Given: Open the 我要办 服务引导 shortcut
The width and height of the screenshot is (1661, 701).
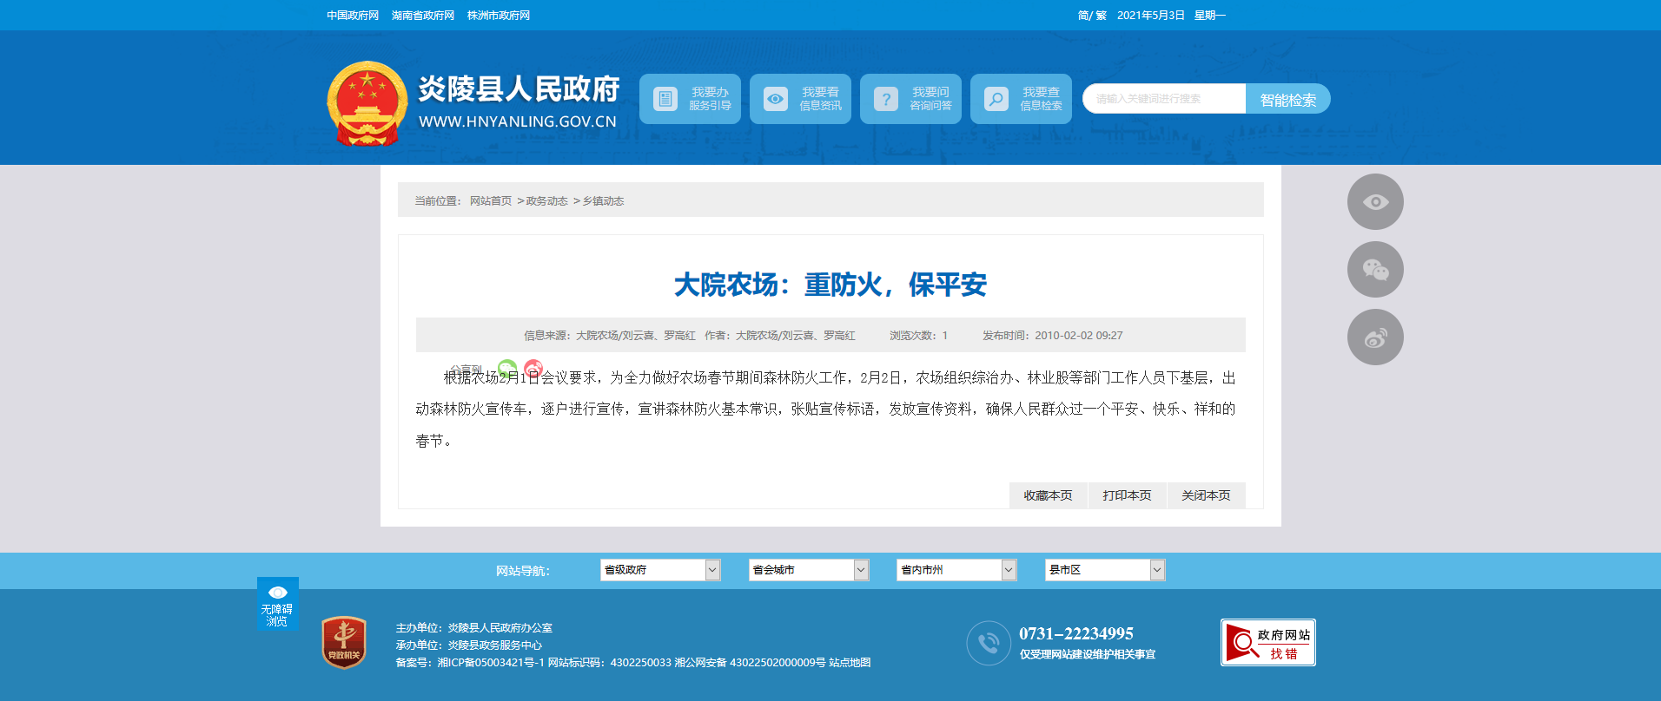Looking at the screenshot, I should coord(690,99).
